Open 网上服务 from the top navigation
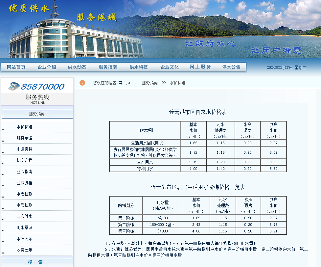 (200, 67)
